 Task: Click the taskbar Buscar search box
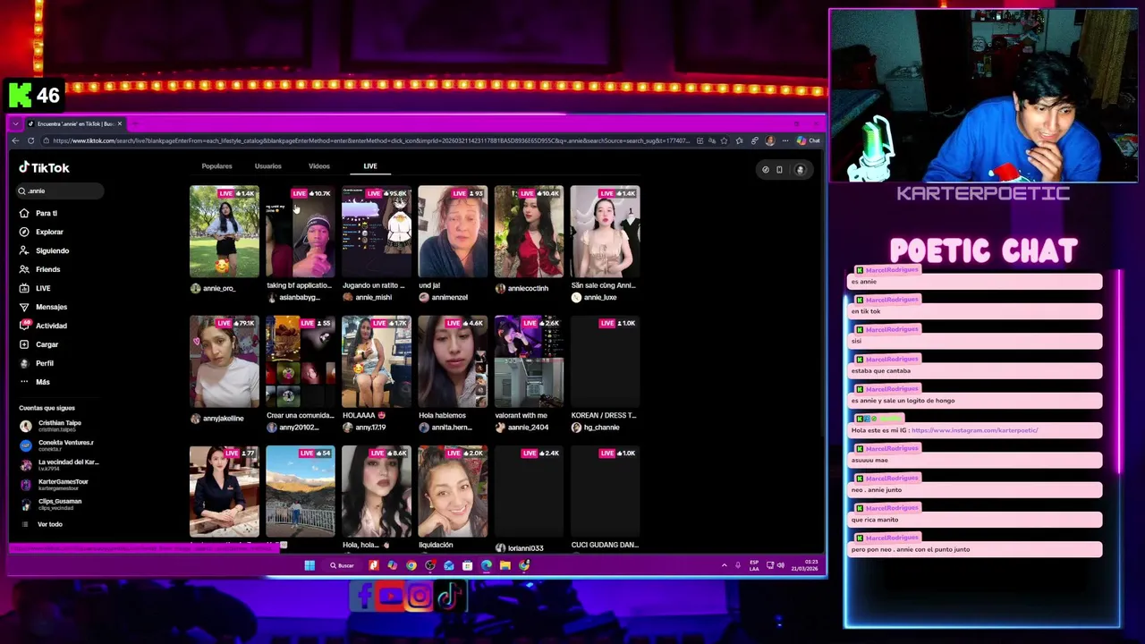[343, 565]
